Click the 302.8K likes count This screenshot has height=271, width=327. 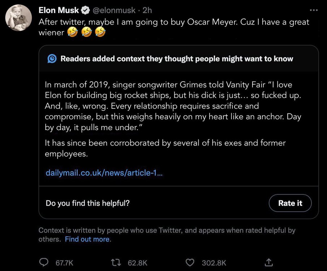point(214,263)
